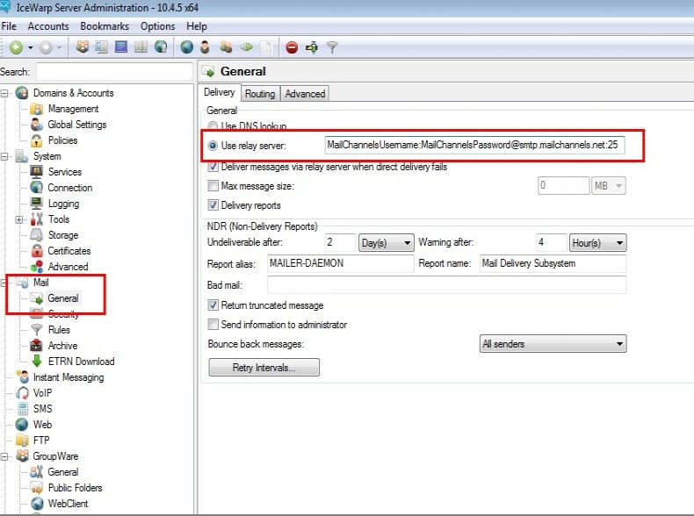The image size is (694, 516).
Task: Select Instant Messaging in the tree
Action: 69,377
